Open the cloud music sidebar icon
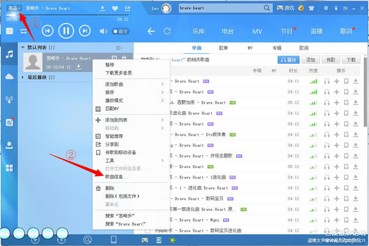 point(9,77)
